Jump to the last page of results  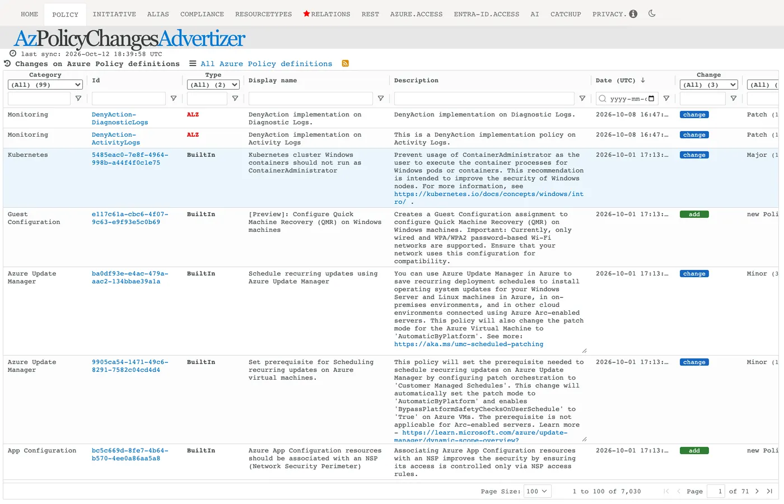click(769, 491)
